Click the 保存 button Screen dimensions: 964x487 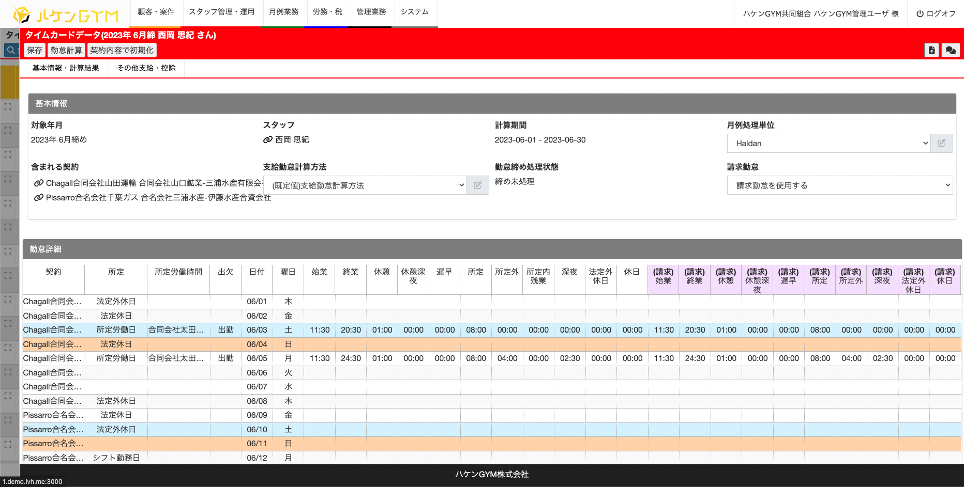click(x=35, y=50)
